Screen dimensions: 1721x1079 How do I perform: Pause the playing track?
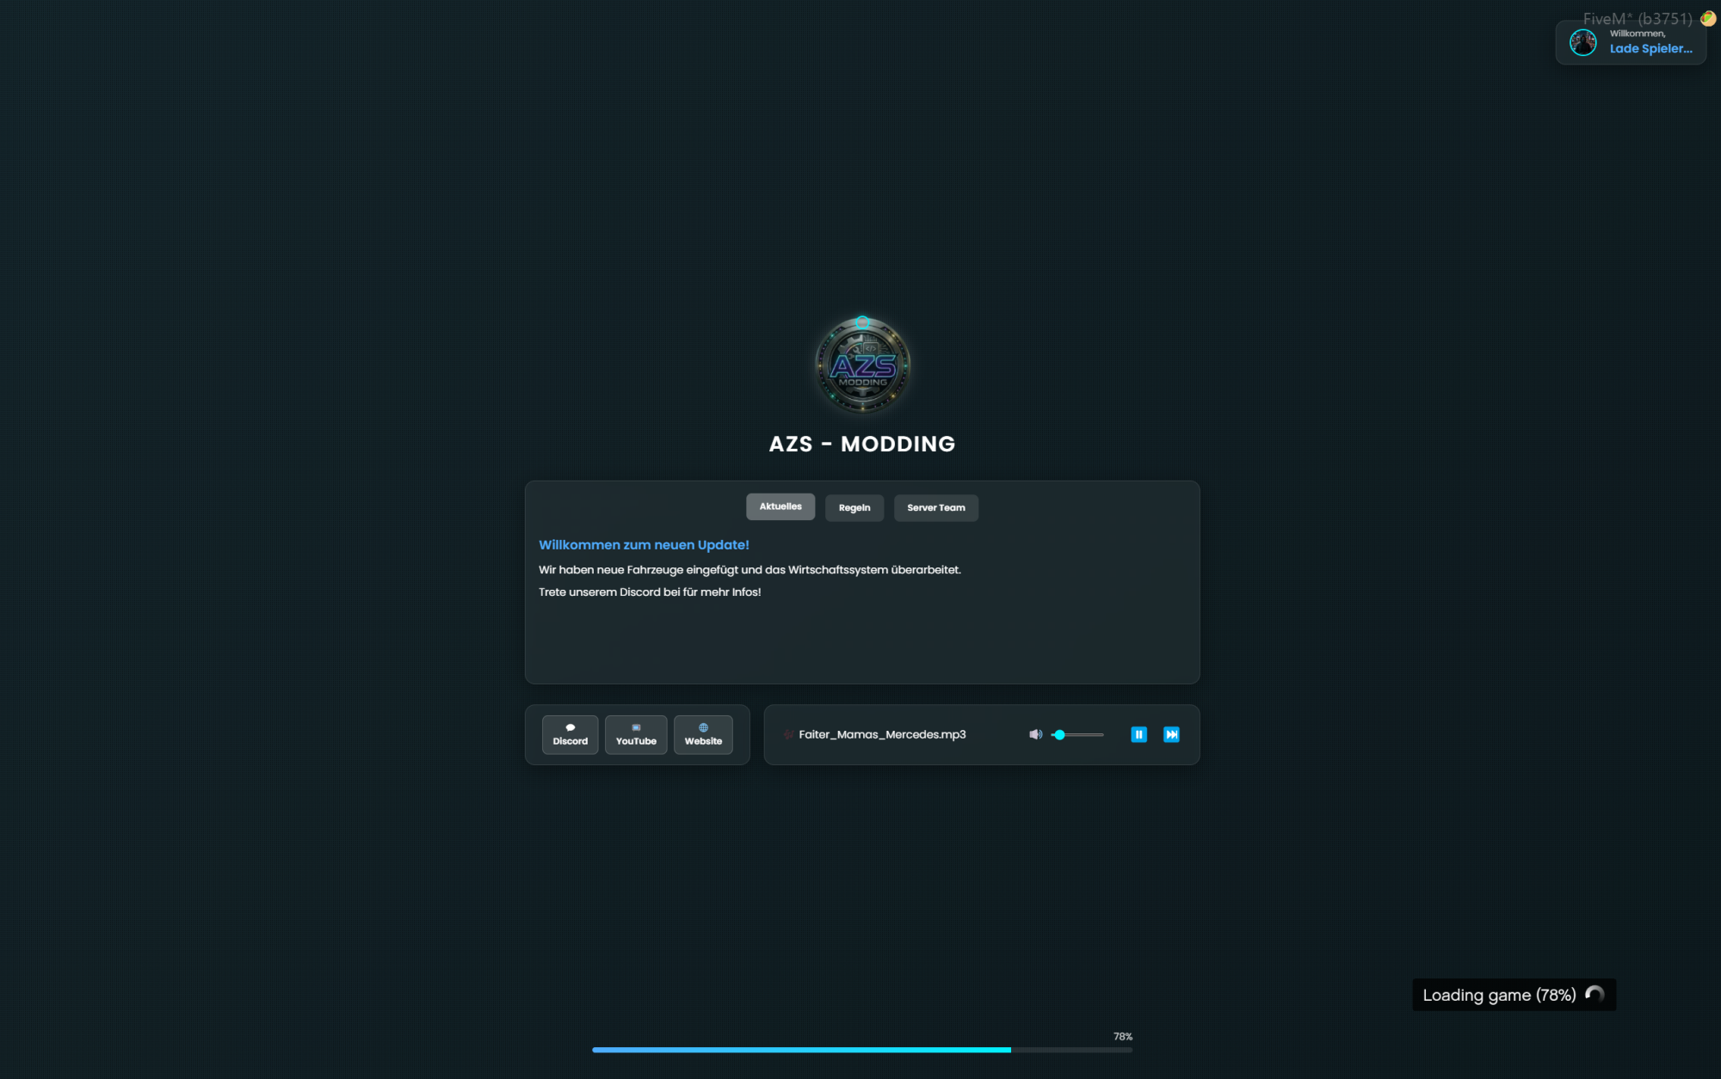[1138, 734]
